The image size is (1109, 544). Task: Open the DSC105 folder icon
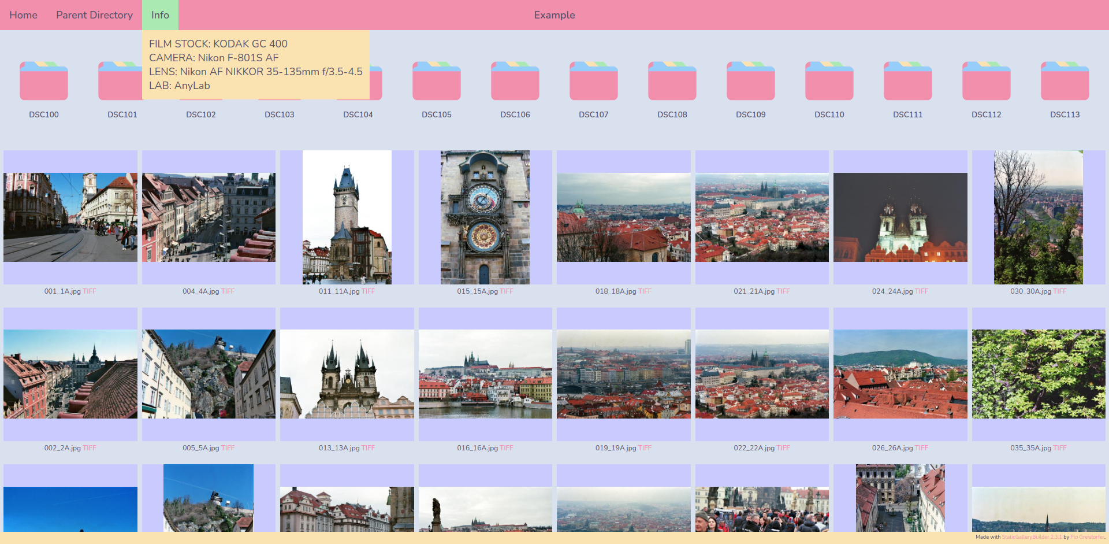tap(437, 81)
